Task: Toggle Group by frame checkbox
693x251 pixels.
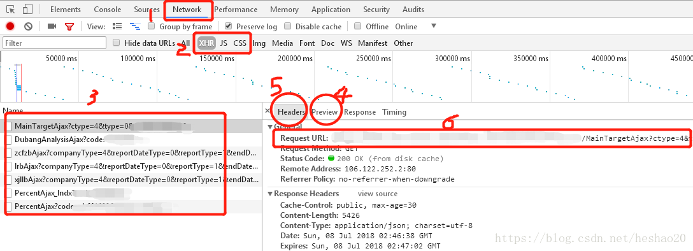Action: [151, 26]
